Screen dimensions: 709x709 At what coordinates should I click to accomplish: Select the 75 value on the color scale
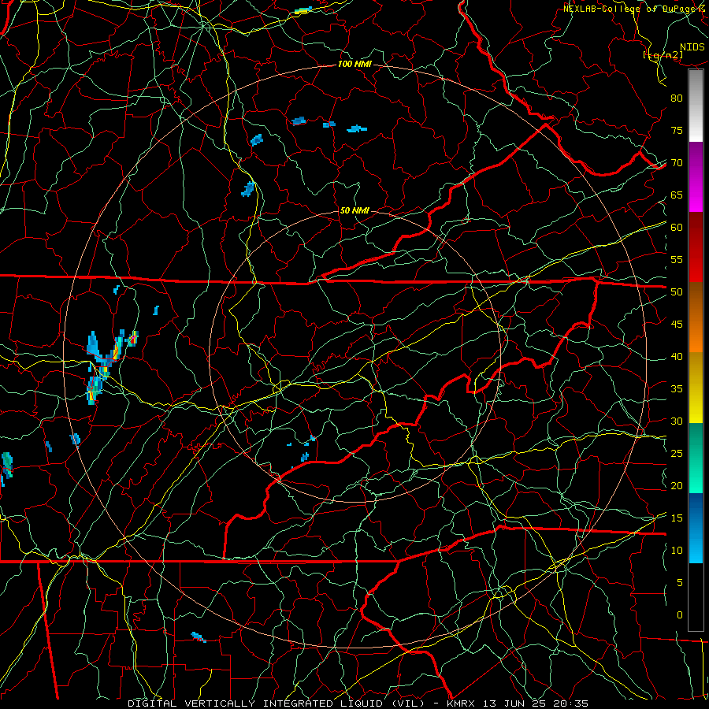677,131
